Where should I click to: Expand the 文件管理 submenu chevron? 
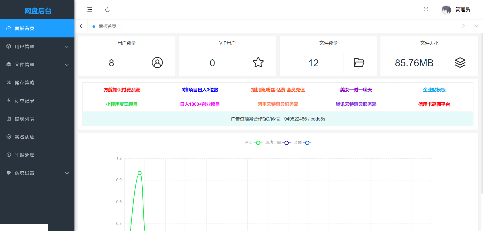tap(67, 65)
